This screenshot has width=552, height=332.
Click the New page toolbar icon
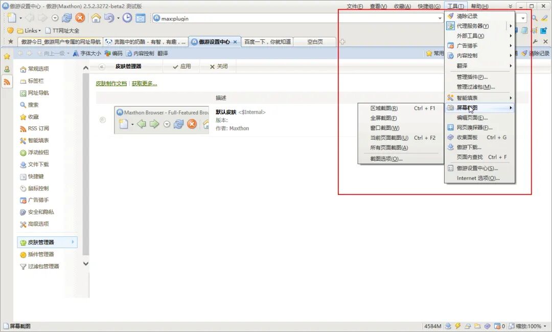12,17
